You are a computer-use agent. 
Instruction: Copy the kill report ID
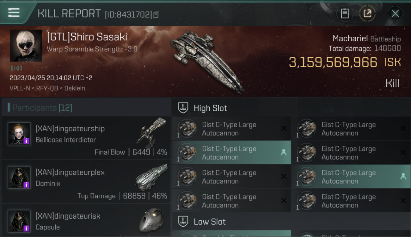156,14
